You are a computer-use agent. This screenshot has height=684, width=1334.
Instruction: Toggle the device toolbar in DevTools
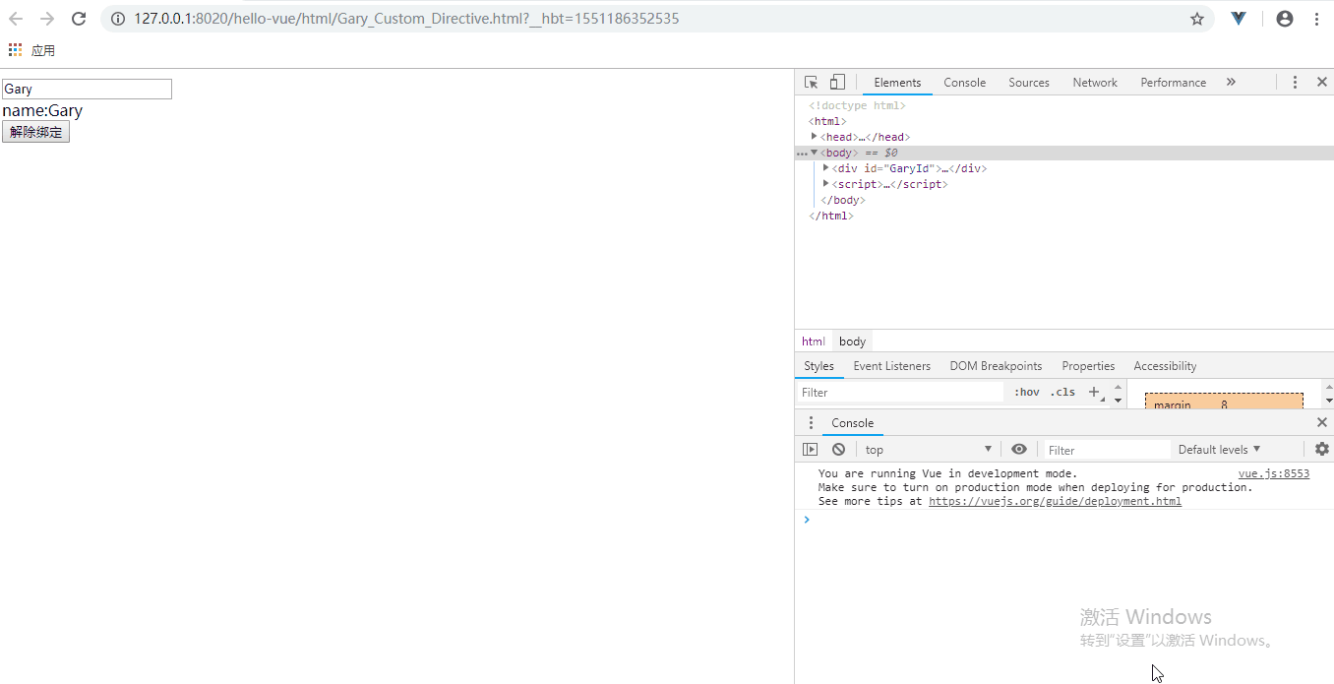tap(837, 83)
